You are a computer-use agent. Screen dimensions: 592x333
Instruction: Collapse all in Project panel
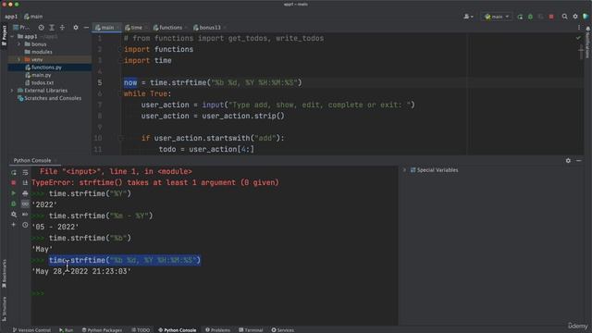point(62,28)
